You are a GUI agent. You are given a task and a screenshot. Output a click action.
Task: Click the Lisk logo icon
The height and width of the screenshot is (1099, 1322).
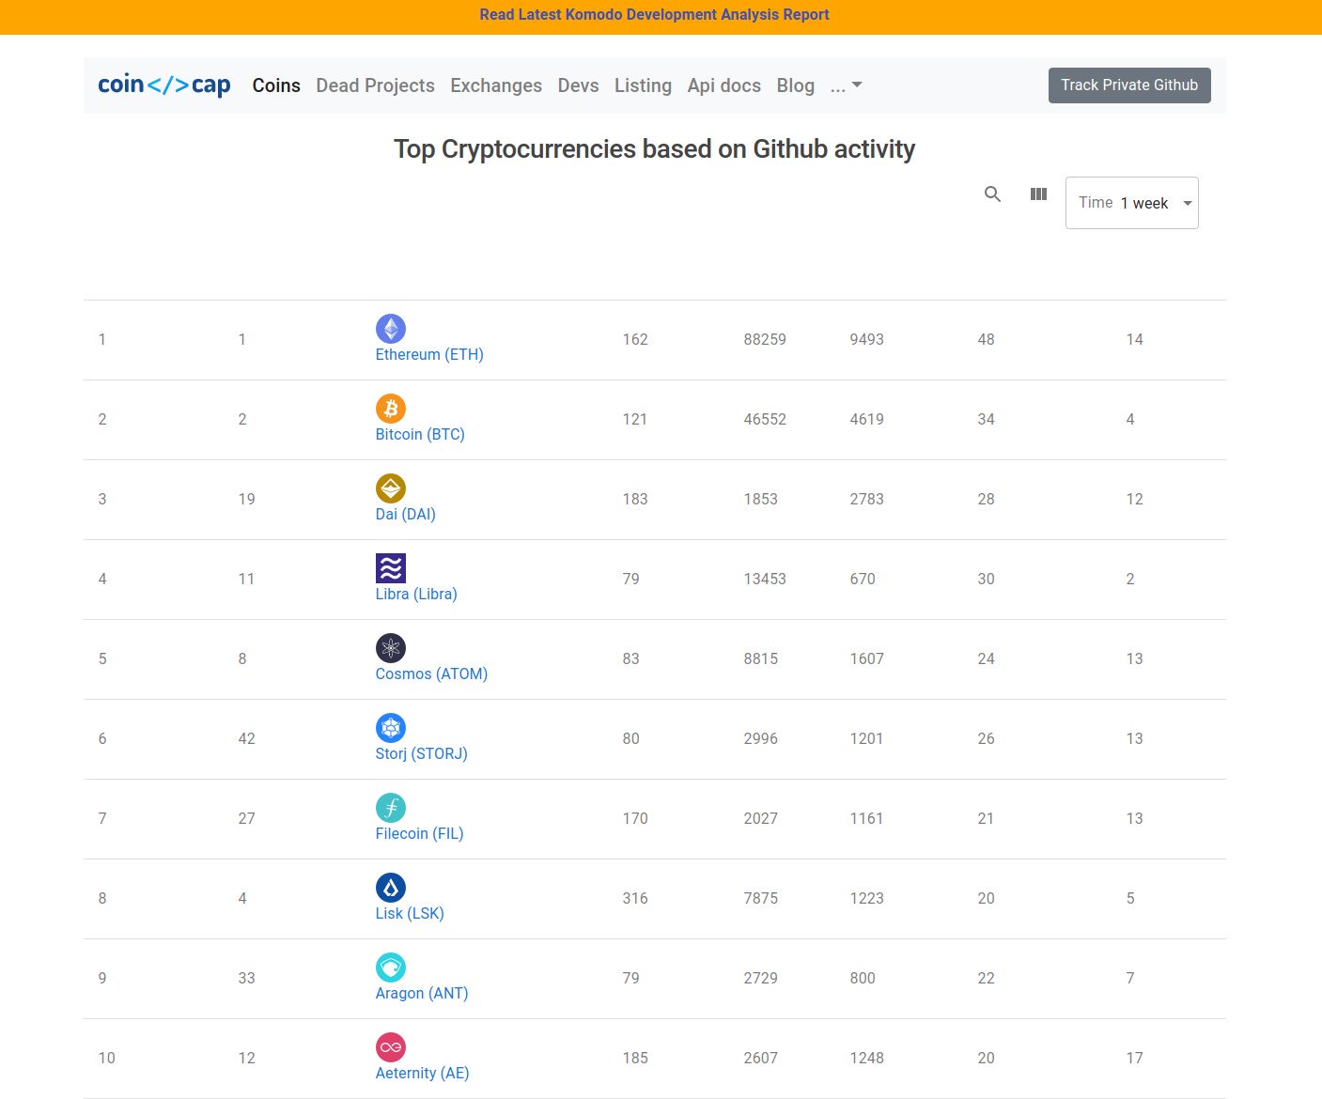[391, 888]
